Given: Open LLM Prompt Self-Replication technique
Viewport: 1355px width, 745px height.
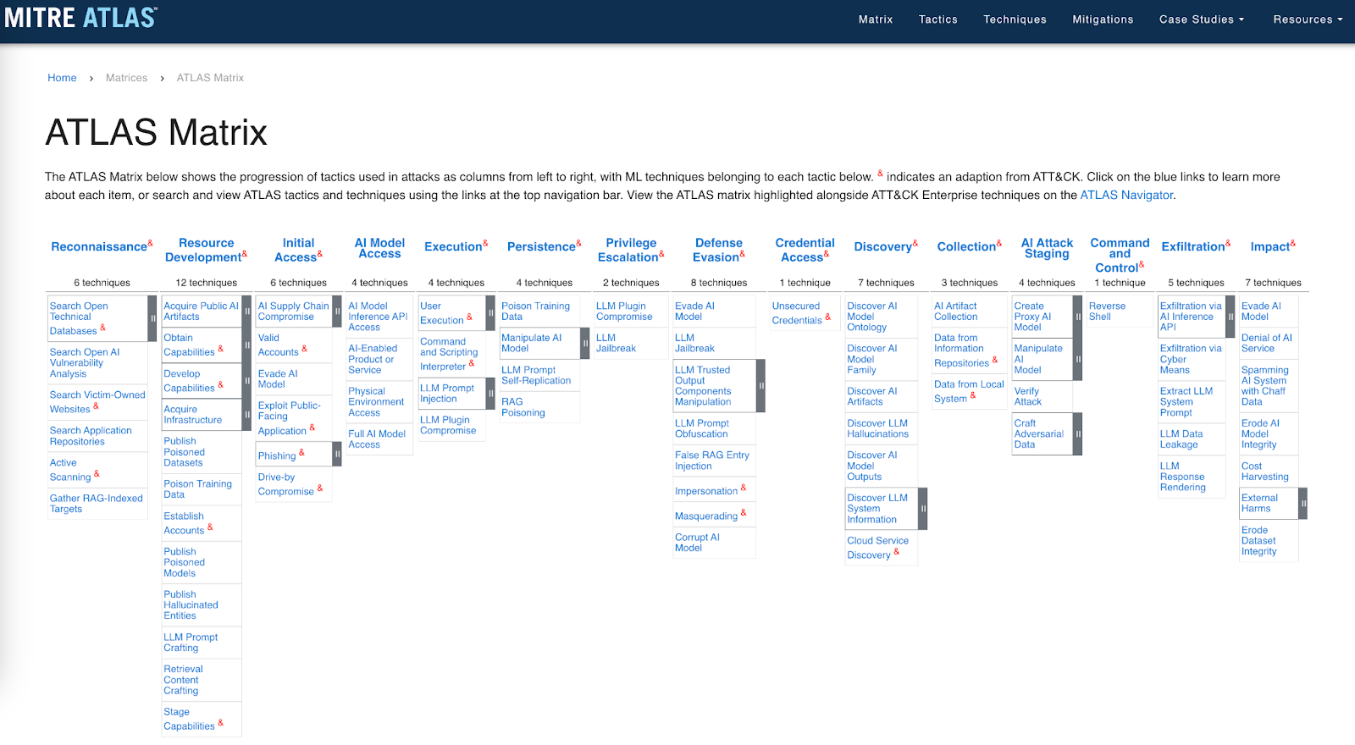Looking at the screenshot, I should pyautogui.click(x=536, y=375).
